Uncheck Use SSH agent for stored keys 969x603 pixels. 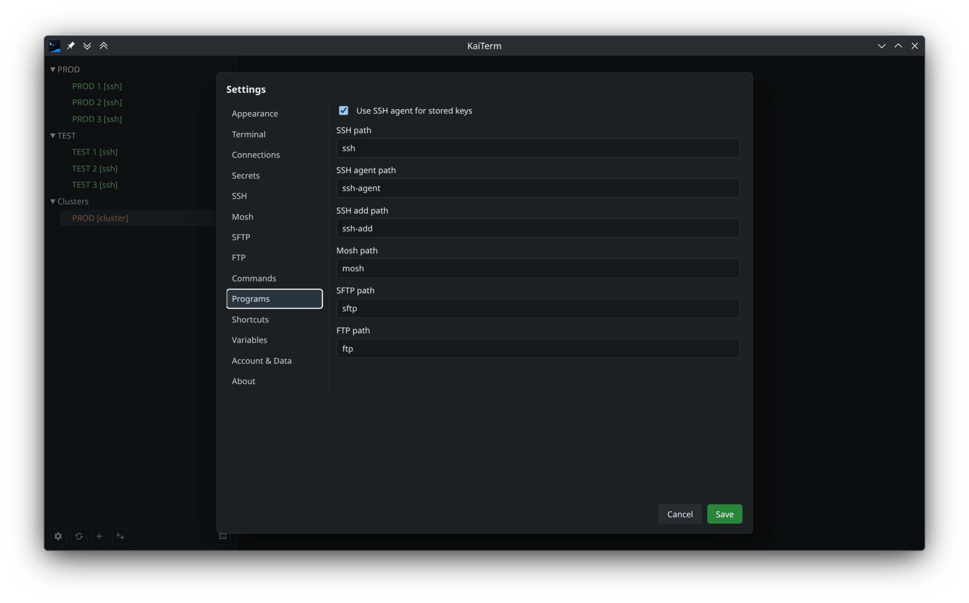(344, 111)
